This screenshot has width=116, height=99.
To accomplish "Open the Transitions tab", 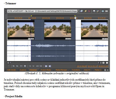I will click(x=76, y=70).
